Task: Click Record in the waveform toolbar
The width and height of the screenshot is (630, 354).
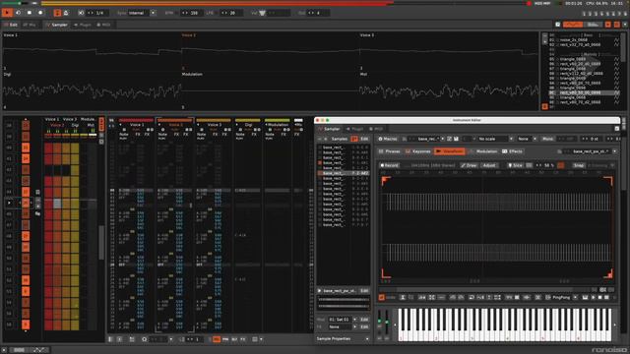Action: [x=389, y=165]
